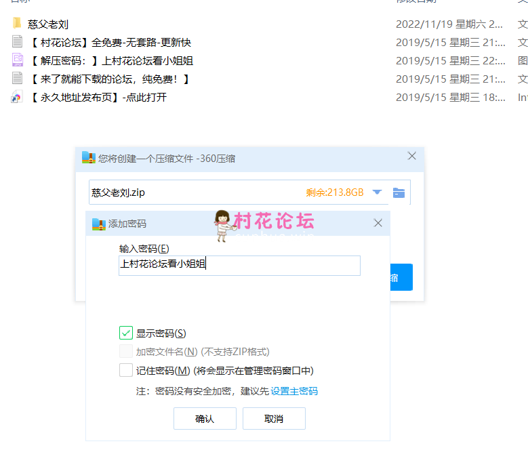This screenshot has width=528, height=450.
Task: Click the 添加密码 dialog title icon
Action: coord(99,223)
